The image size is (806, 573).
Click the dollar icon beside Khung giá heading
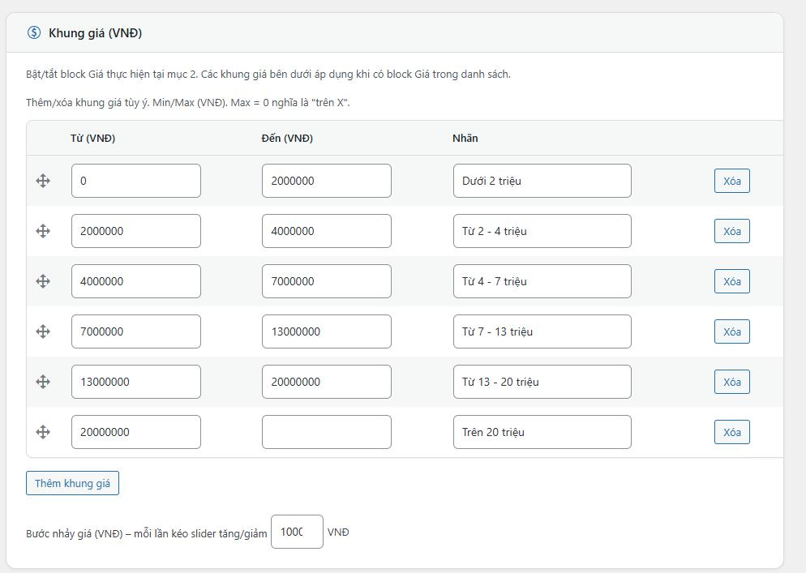[33, 32]
